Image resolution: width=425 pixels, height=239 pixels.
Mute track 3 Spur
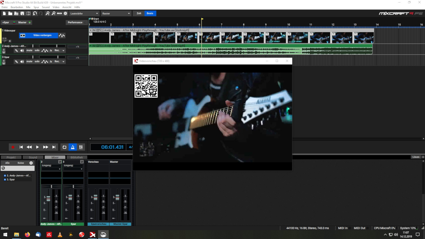pyautogui.click(x=29, y=62)
